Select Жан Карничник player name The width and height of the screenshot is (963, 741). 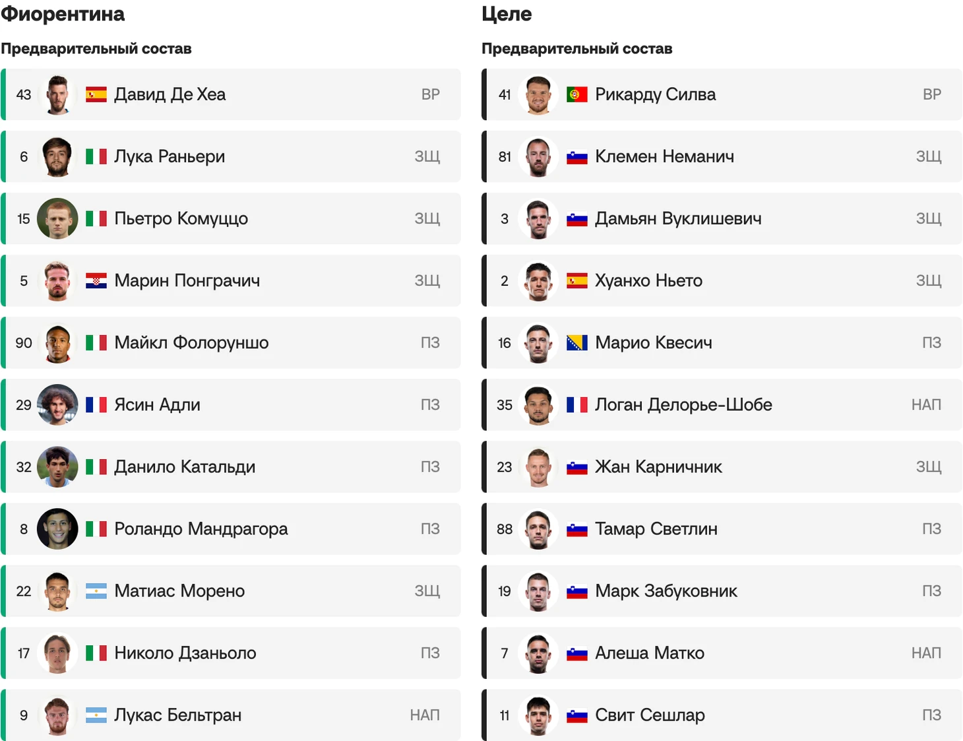coord(658,467)
